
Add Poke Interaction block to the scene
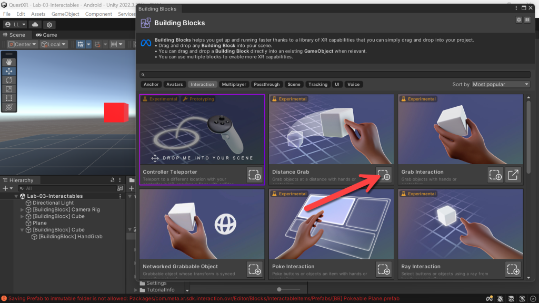click(384, 270)
